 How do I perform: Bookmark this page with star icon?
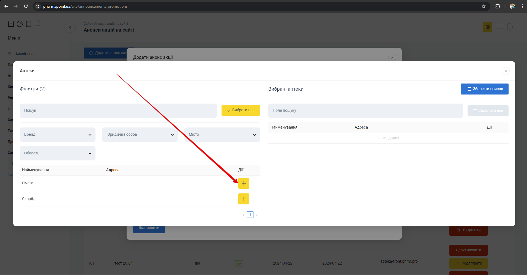(x=484, y=6)
